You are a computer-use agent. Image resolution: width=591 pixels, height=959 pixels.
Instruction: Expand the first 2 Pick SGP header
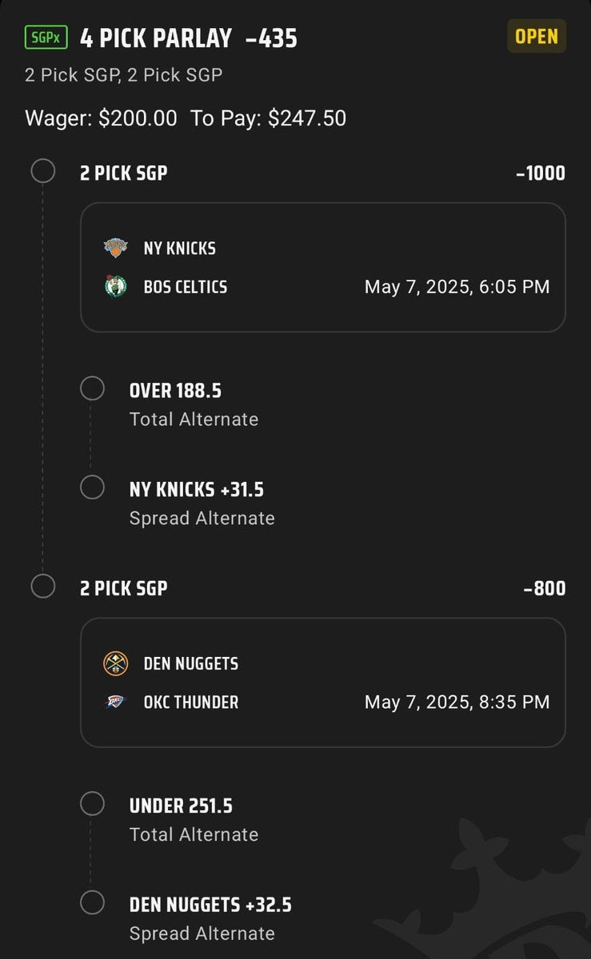point(124,173)
